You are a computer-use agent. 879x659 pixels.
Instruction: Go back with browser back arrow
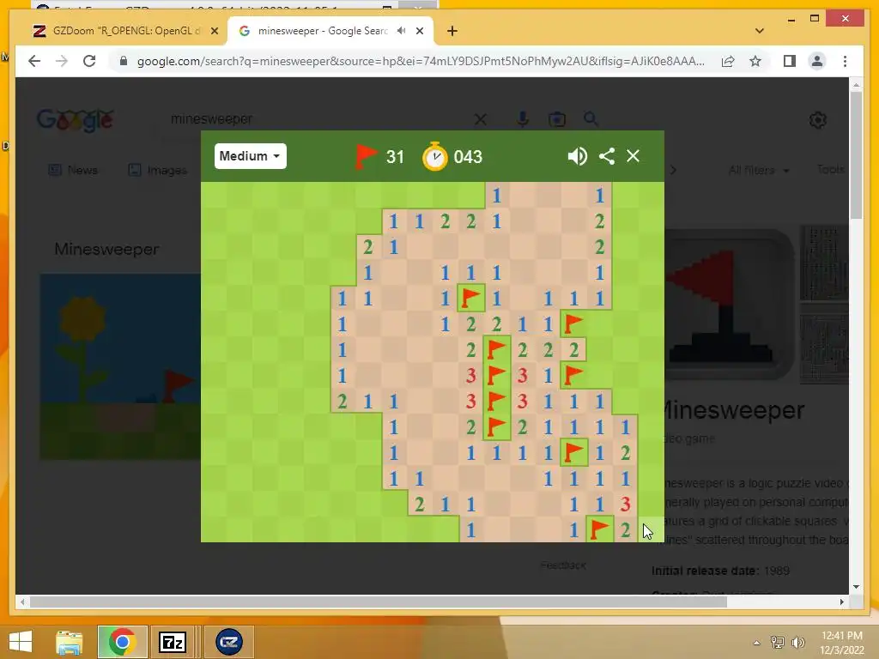34,61
